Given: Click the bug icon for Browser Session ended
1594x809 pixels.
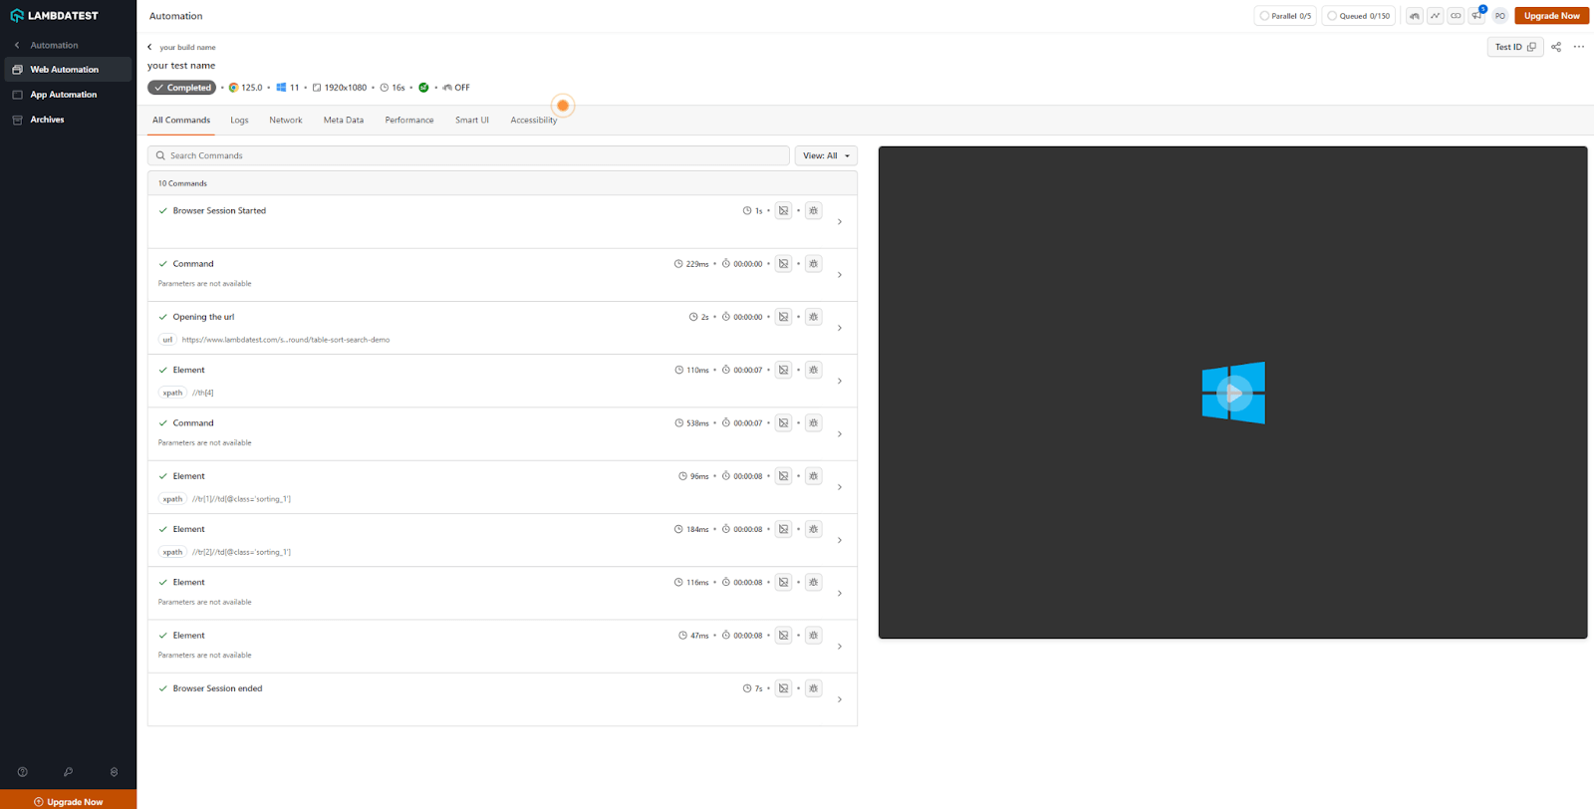Looking at the screenshot, I should point(814,688).
